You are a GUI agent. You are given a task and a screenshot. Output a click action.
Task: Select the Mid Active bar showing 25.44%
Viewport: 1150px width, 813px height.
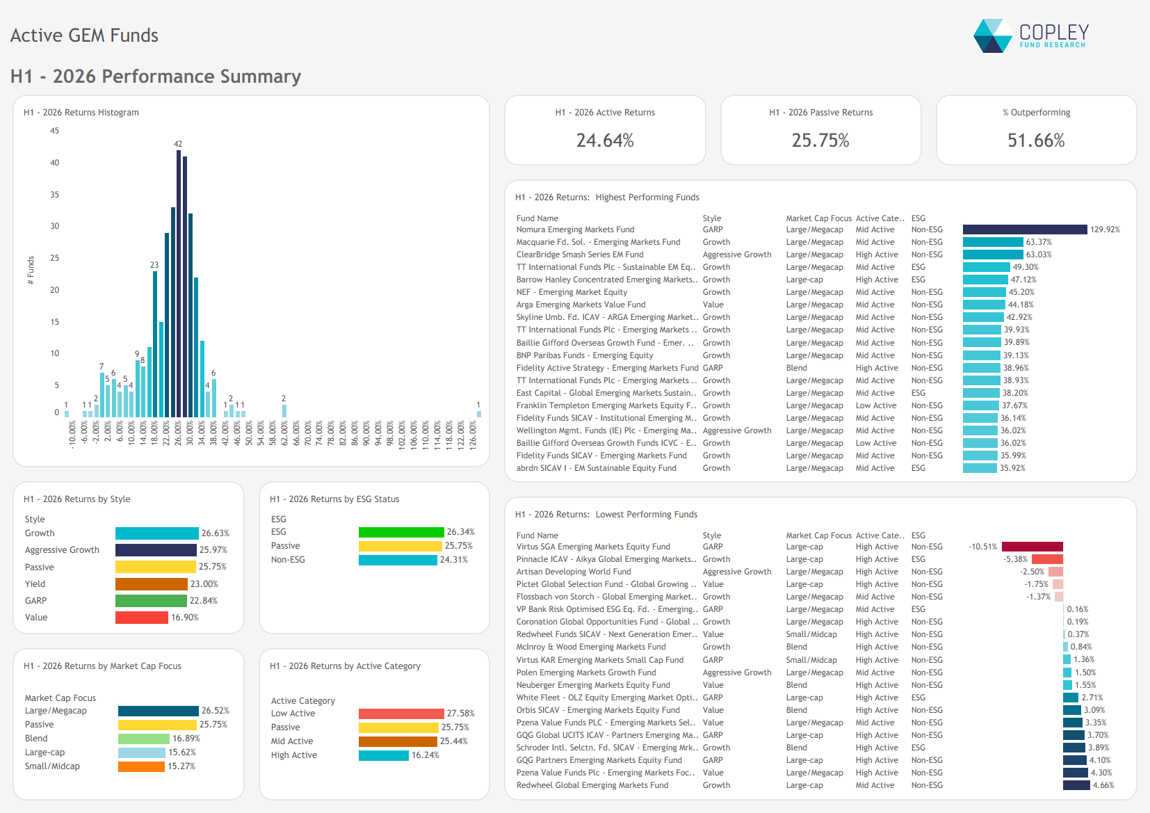pos(398,741)
